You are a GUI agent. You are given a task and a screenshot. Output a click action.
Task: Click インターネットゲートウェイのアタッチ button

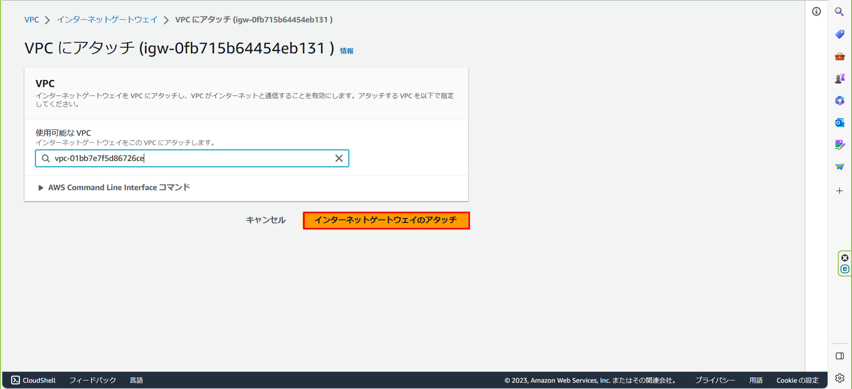click(386, 220)
